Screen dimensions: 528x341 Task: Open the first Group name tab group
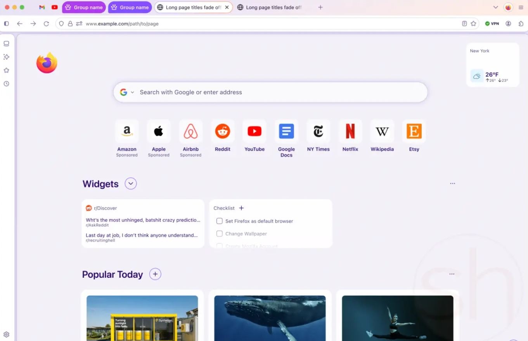pyautogui.click(x=83, y=7)
